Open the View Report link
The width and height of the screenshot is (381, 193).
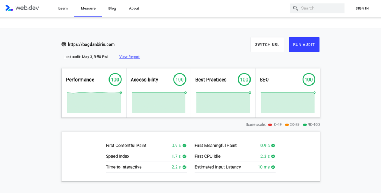pyautogui.click(x=129, y=57)
